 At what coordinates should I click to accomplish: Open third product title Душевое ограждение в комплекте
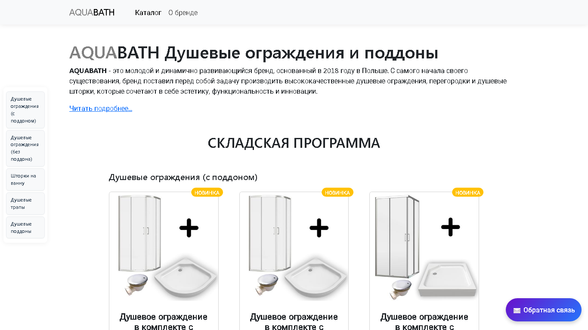424,322
